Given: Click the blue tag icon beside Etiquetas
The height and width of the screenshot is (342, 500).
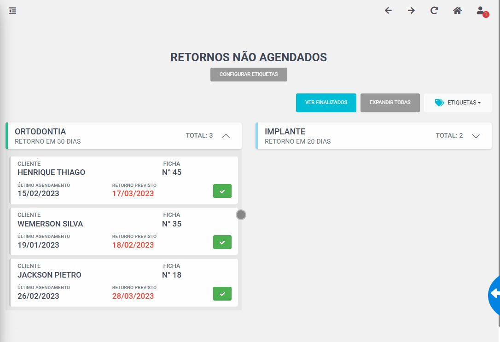Looking at the screenshot, I should [439, 103].
